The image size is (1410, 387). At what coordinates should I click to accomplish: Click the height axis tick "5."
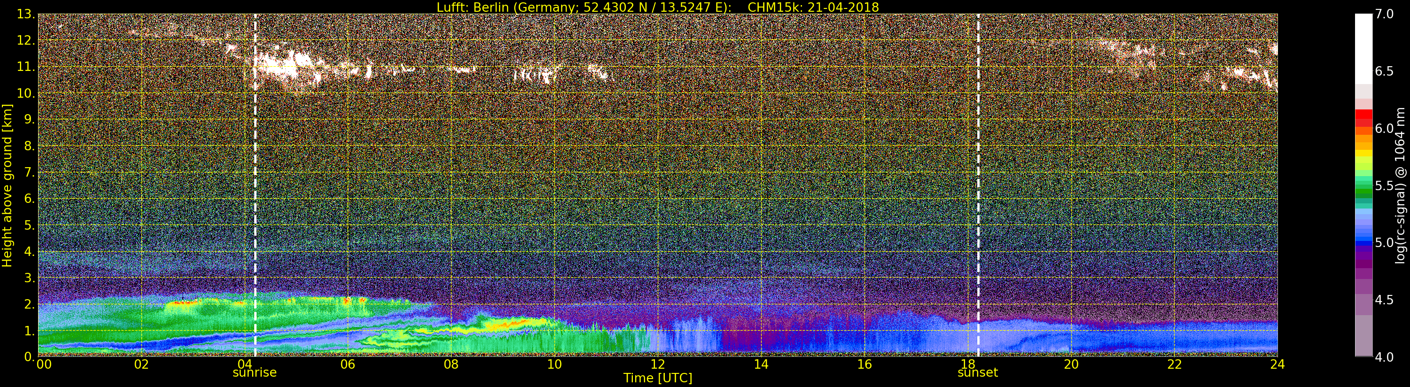click(x=30, y=225)
